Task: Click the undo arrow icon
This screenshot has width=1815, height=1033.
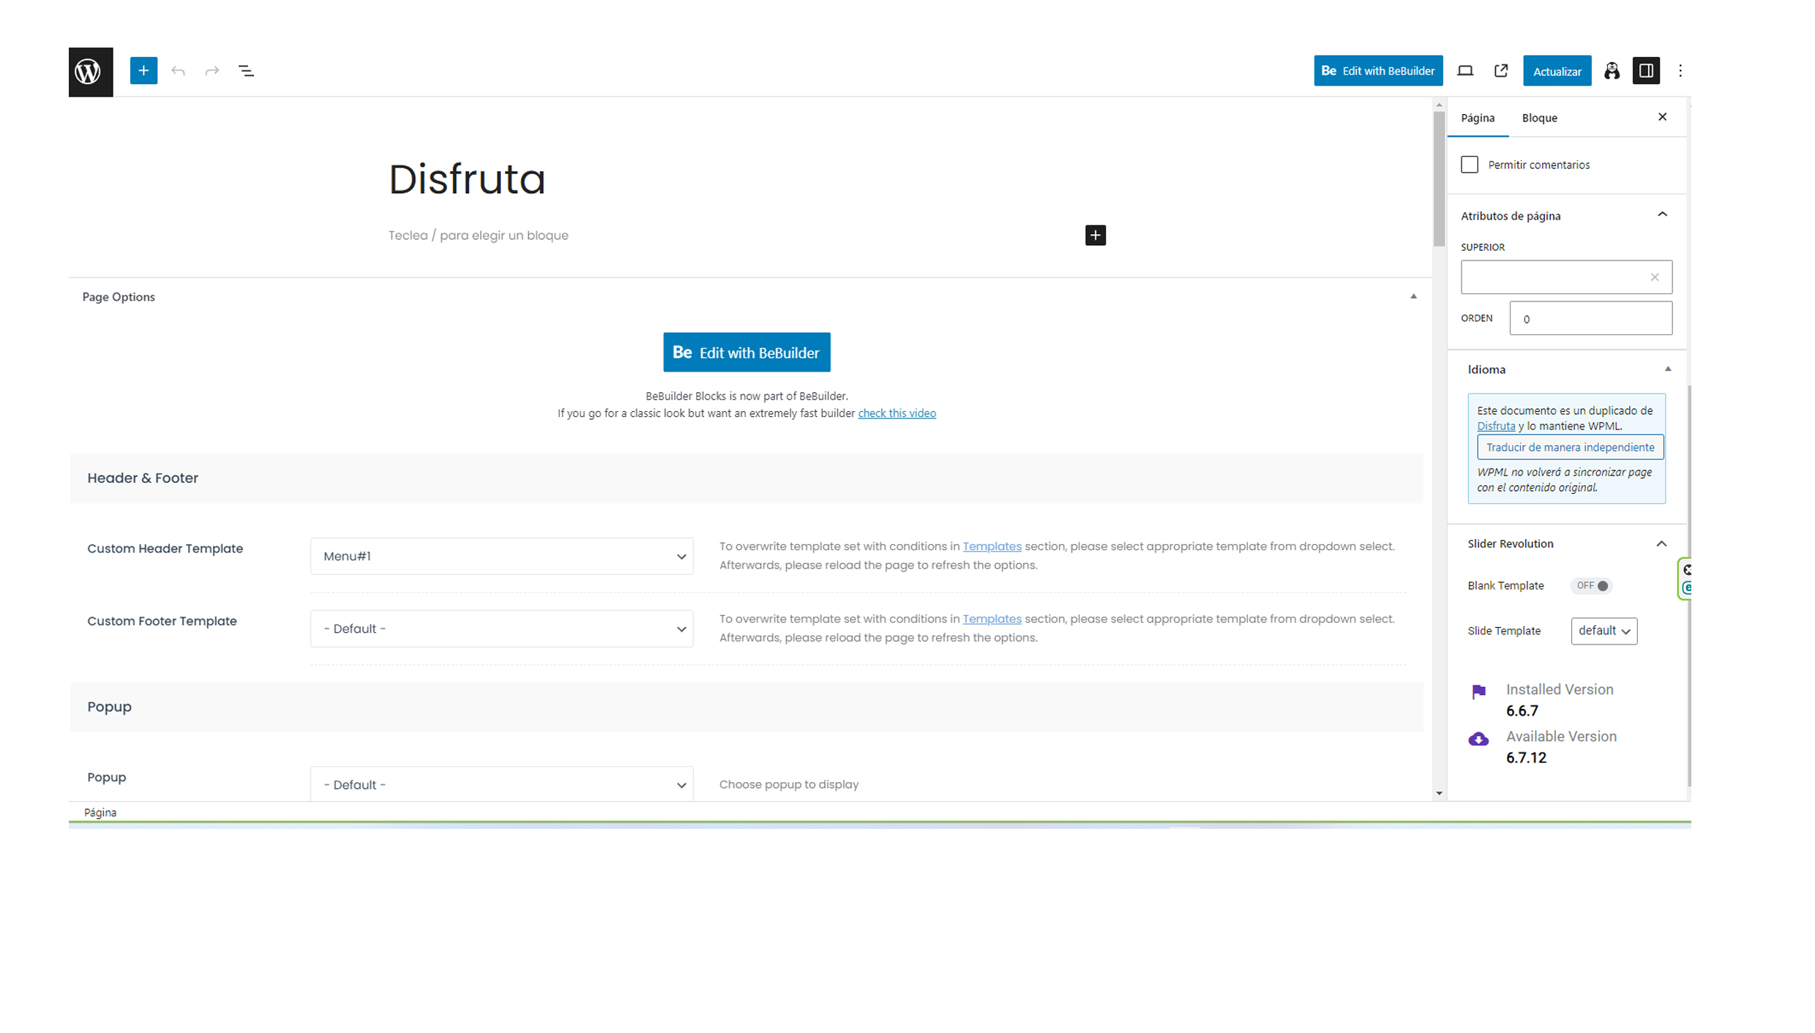Action: (x=178, y=71)
